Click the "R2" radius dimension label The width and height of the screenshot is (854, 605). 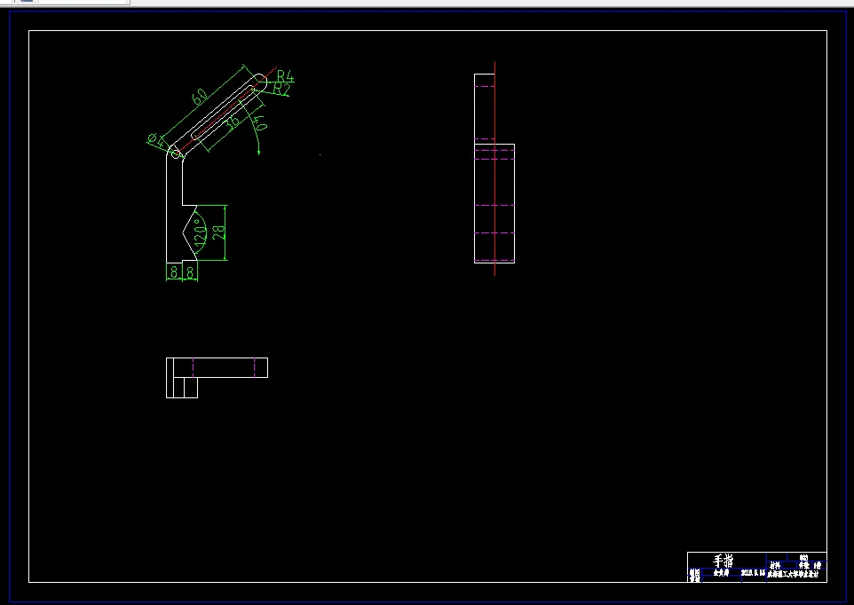click(281, 89)
